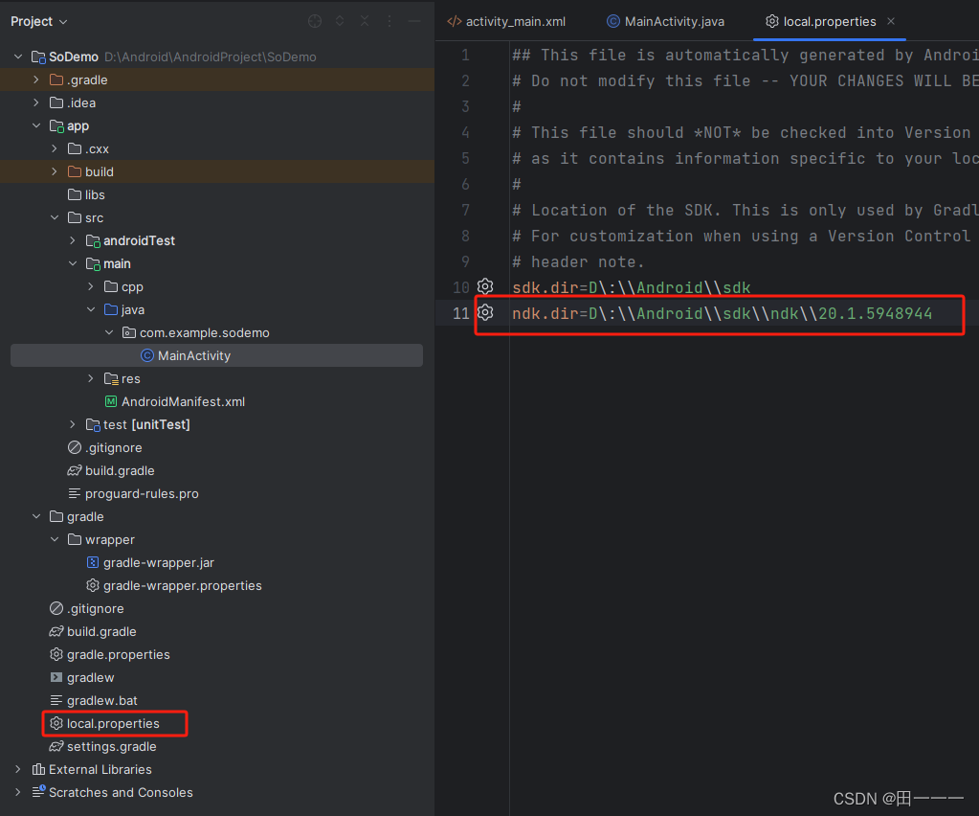Open the Project panel options kebab menu
979x816 pixels.
coord(389,21)
